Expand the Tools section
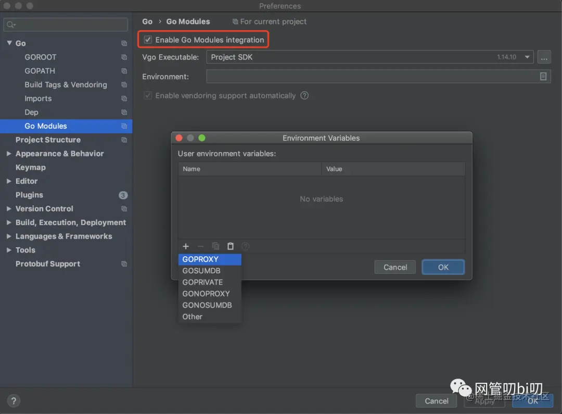The height and width of the screenshot is (414, 562). click(9, 250)
